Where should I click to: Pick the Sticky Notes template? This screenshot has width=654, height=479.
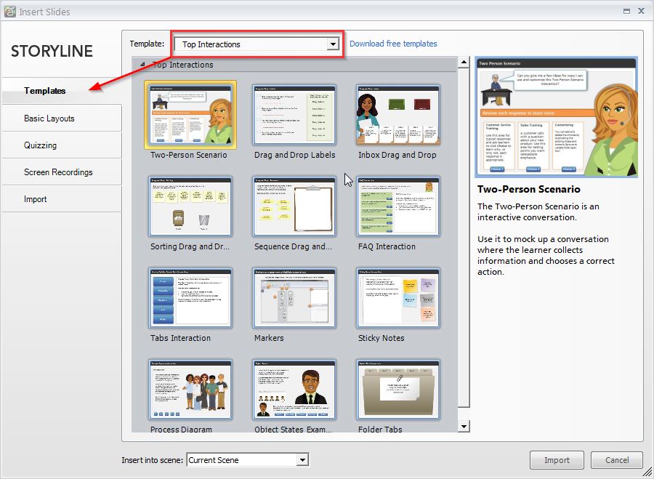[x=398, y=298]
